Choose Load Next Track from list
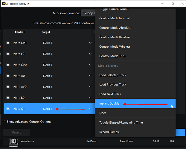This screenshot has width=186, height=149. 110,94
